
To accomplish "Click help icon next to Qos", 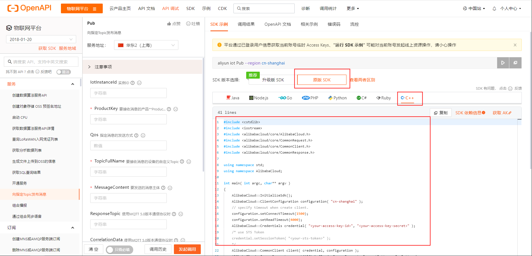I will click(x=136, y=135).
